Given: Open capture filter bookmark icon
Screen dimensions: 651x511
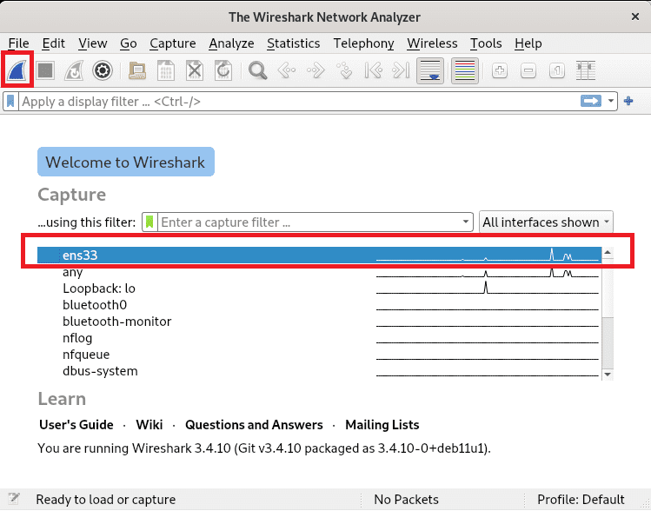Looking at the screenshot, I should pos(149,222).
